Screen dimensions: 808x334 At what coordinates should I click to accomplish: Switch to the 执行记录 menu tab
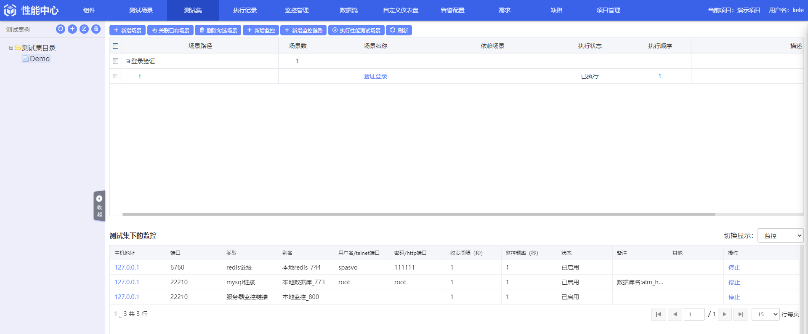pos(245,10)
